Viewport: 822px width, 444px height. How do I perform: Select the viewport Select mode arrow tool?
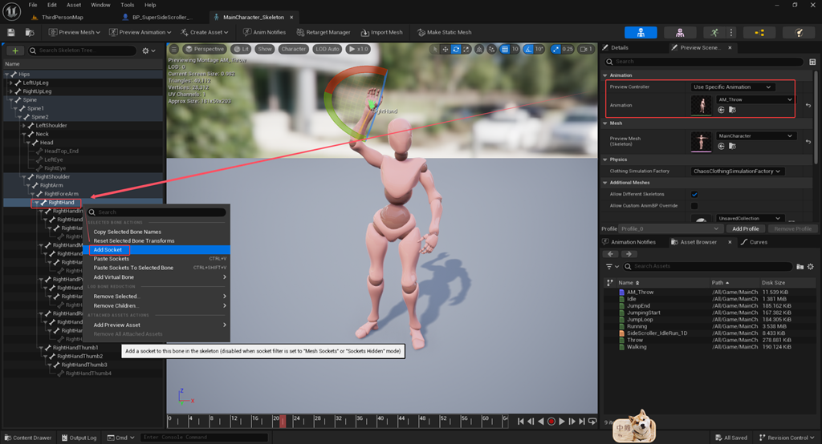434,49
